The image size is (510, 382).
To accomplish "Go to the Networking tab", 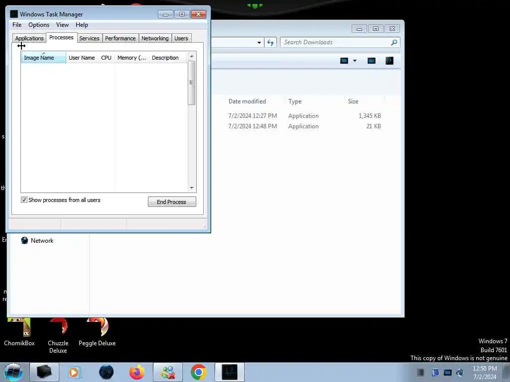I will (155, 38).
